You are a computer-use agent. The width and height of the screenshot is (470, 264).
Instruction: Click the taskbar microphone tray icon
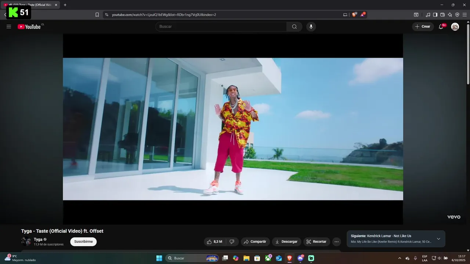415,258
